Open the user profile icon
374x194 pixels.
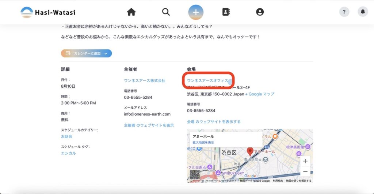pyautogui.click(x=260, y=12)
